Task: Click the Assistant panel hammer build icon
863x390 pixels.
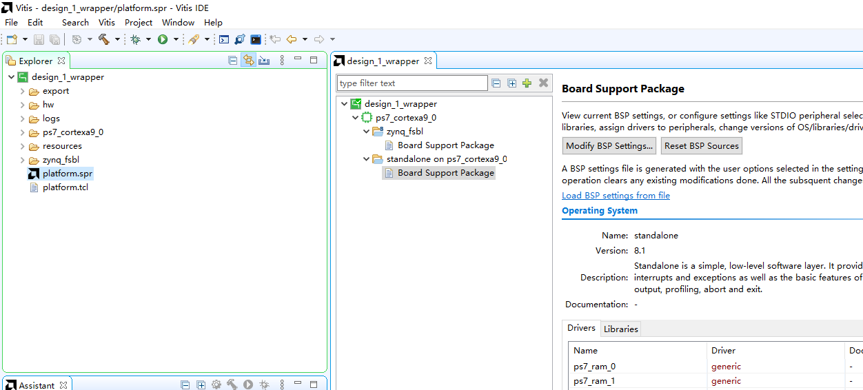Action: [x=232, y=384]
